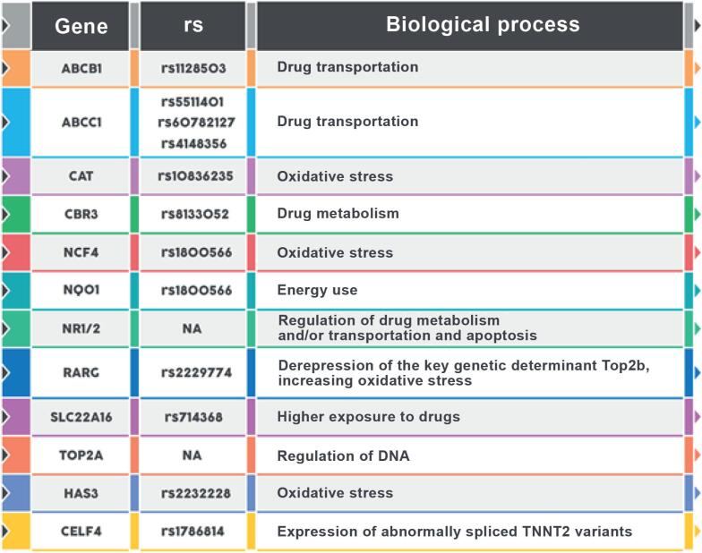This screenshot has height=553, width=702.
Task: Click the yellow swatch next to CELF4
Action: (x=16, y=532)
